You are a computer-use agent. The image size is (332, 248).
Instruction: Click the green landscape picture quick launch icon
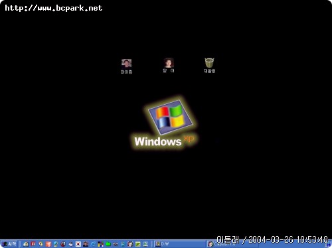click(138, 244)
